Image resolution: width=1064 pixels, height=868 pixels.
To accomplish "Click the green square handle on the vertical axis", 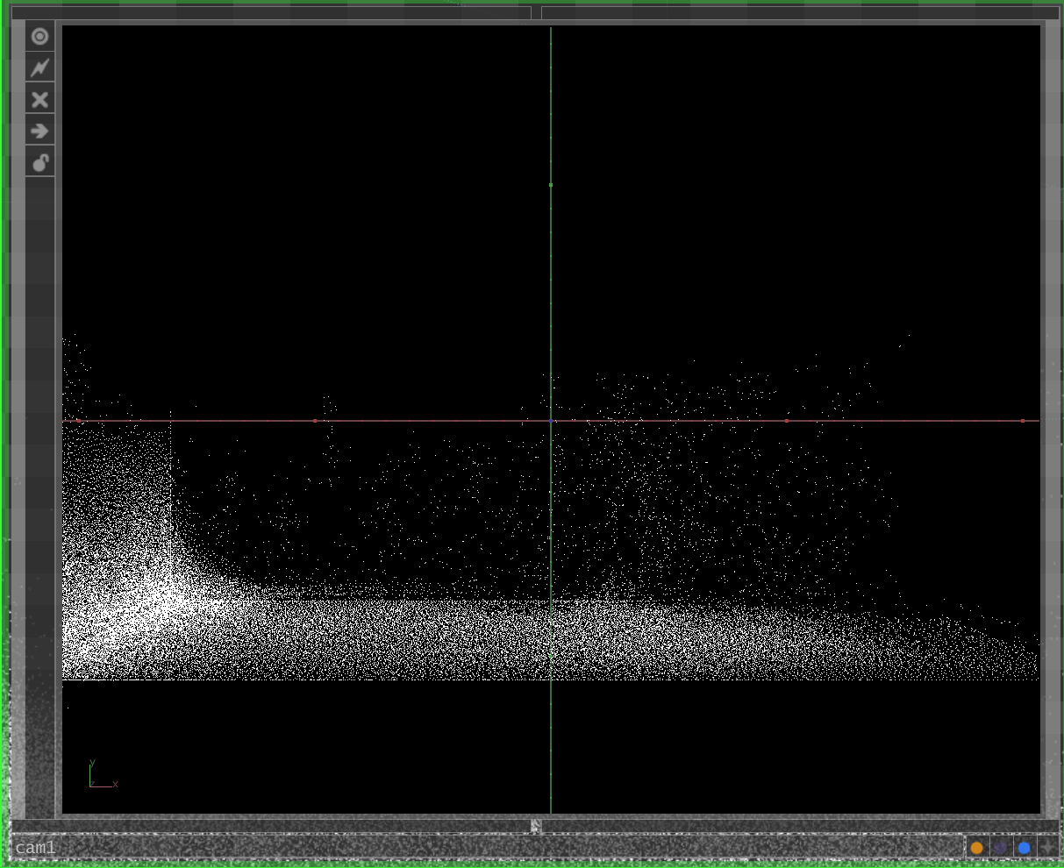I will click(551, 185).
